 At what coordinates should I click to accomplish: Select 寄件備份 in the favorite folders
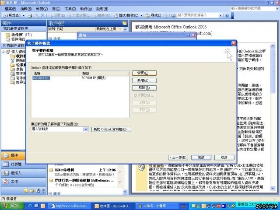pos(16,39)
